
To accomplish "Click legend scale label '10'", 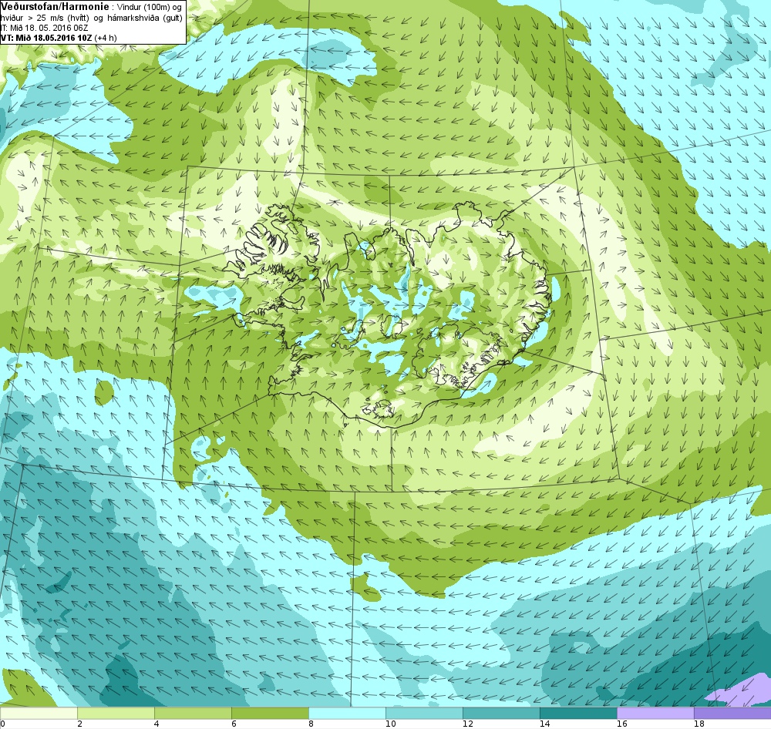I will click(390, 724).
